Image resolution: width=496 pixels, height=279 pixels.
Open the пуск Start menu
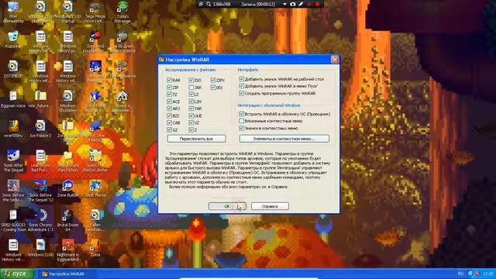tap(17, 274)
